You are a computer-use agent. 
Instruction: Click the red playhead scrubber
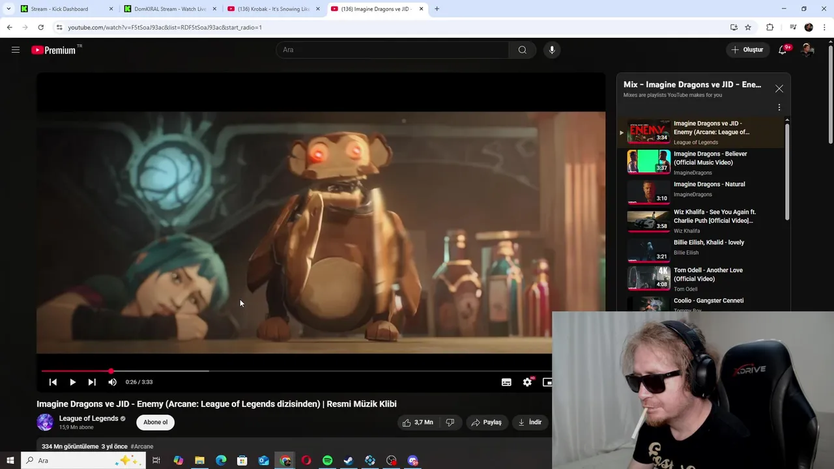[x=111, y=371]
